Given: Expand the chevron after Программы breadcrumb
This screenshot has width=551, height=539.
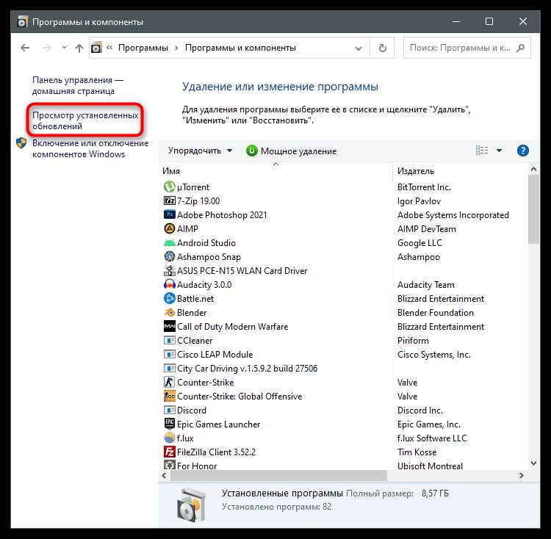Looking at the screenshot, I should (176, 48).
